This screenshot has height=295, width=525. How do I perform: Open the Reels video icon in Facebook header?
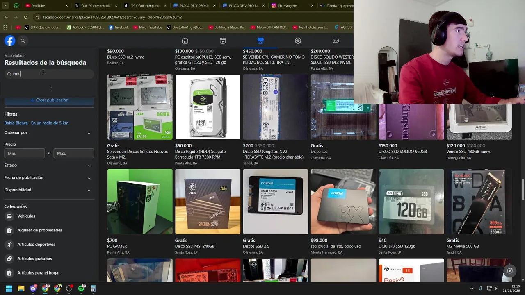pyautogui.click(x=223, y=41)
